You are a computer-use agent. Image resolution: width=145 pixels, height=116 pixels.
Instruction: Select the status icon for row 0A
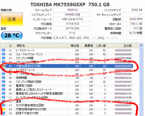tap(3, 82)
